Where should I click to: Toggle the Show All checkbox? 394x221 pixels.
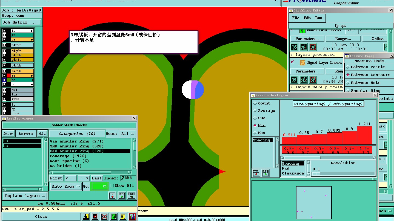[112, 186]
